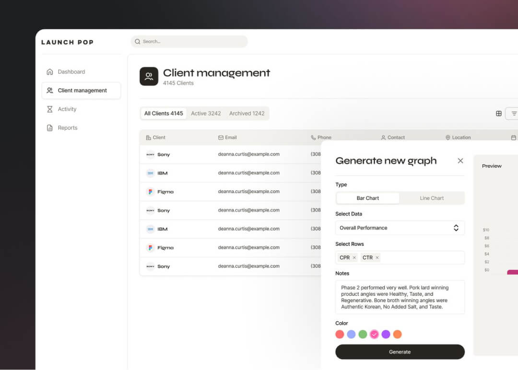The width and height of the screenshot is (518, 370).
Task: Click the second Figma row logo
Action: tap(150, 248)
